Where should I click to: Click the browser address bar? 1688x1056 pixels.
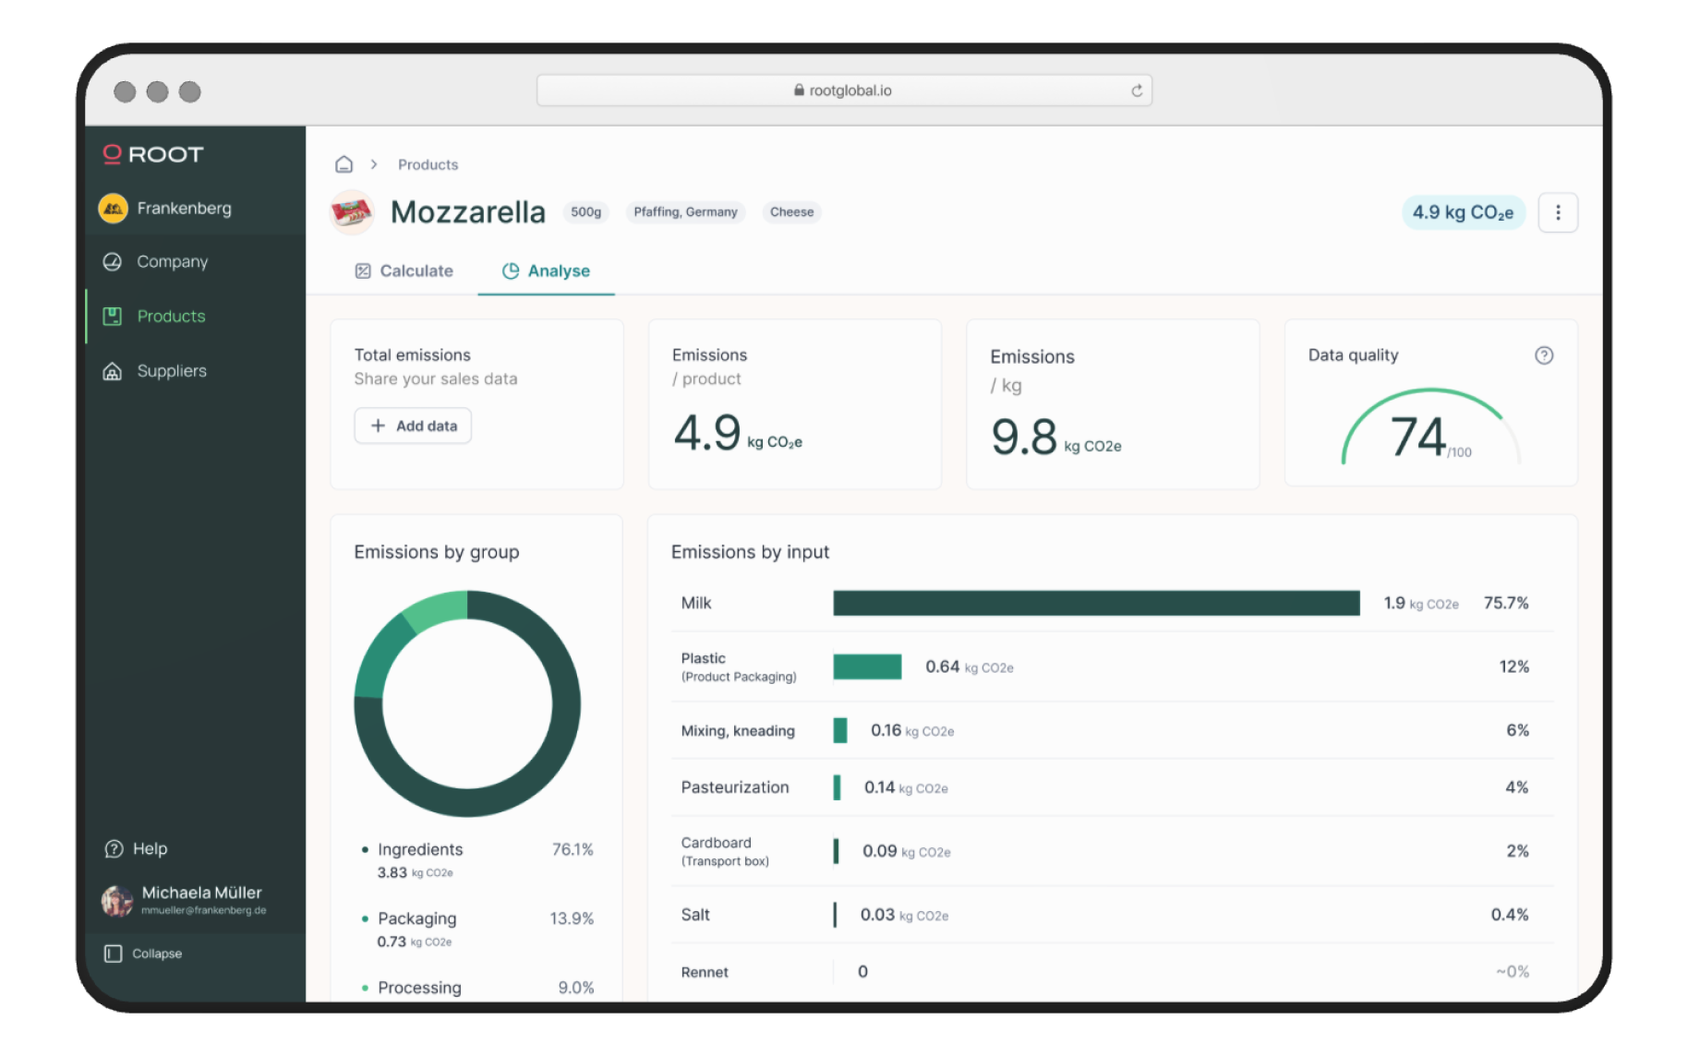coord(843,90)
